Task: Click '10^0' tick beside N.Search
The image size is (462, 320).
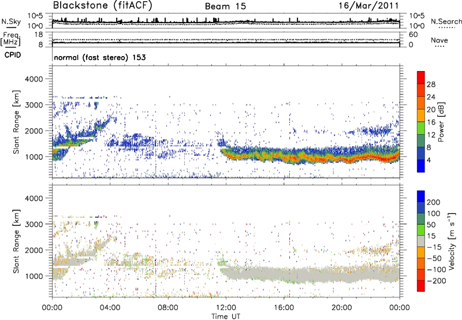Action: (x=417, y=26)
